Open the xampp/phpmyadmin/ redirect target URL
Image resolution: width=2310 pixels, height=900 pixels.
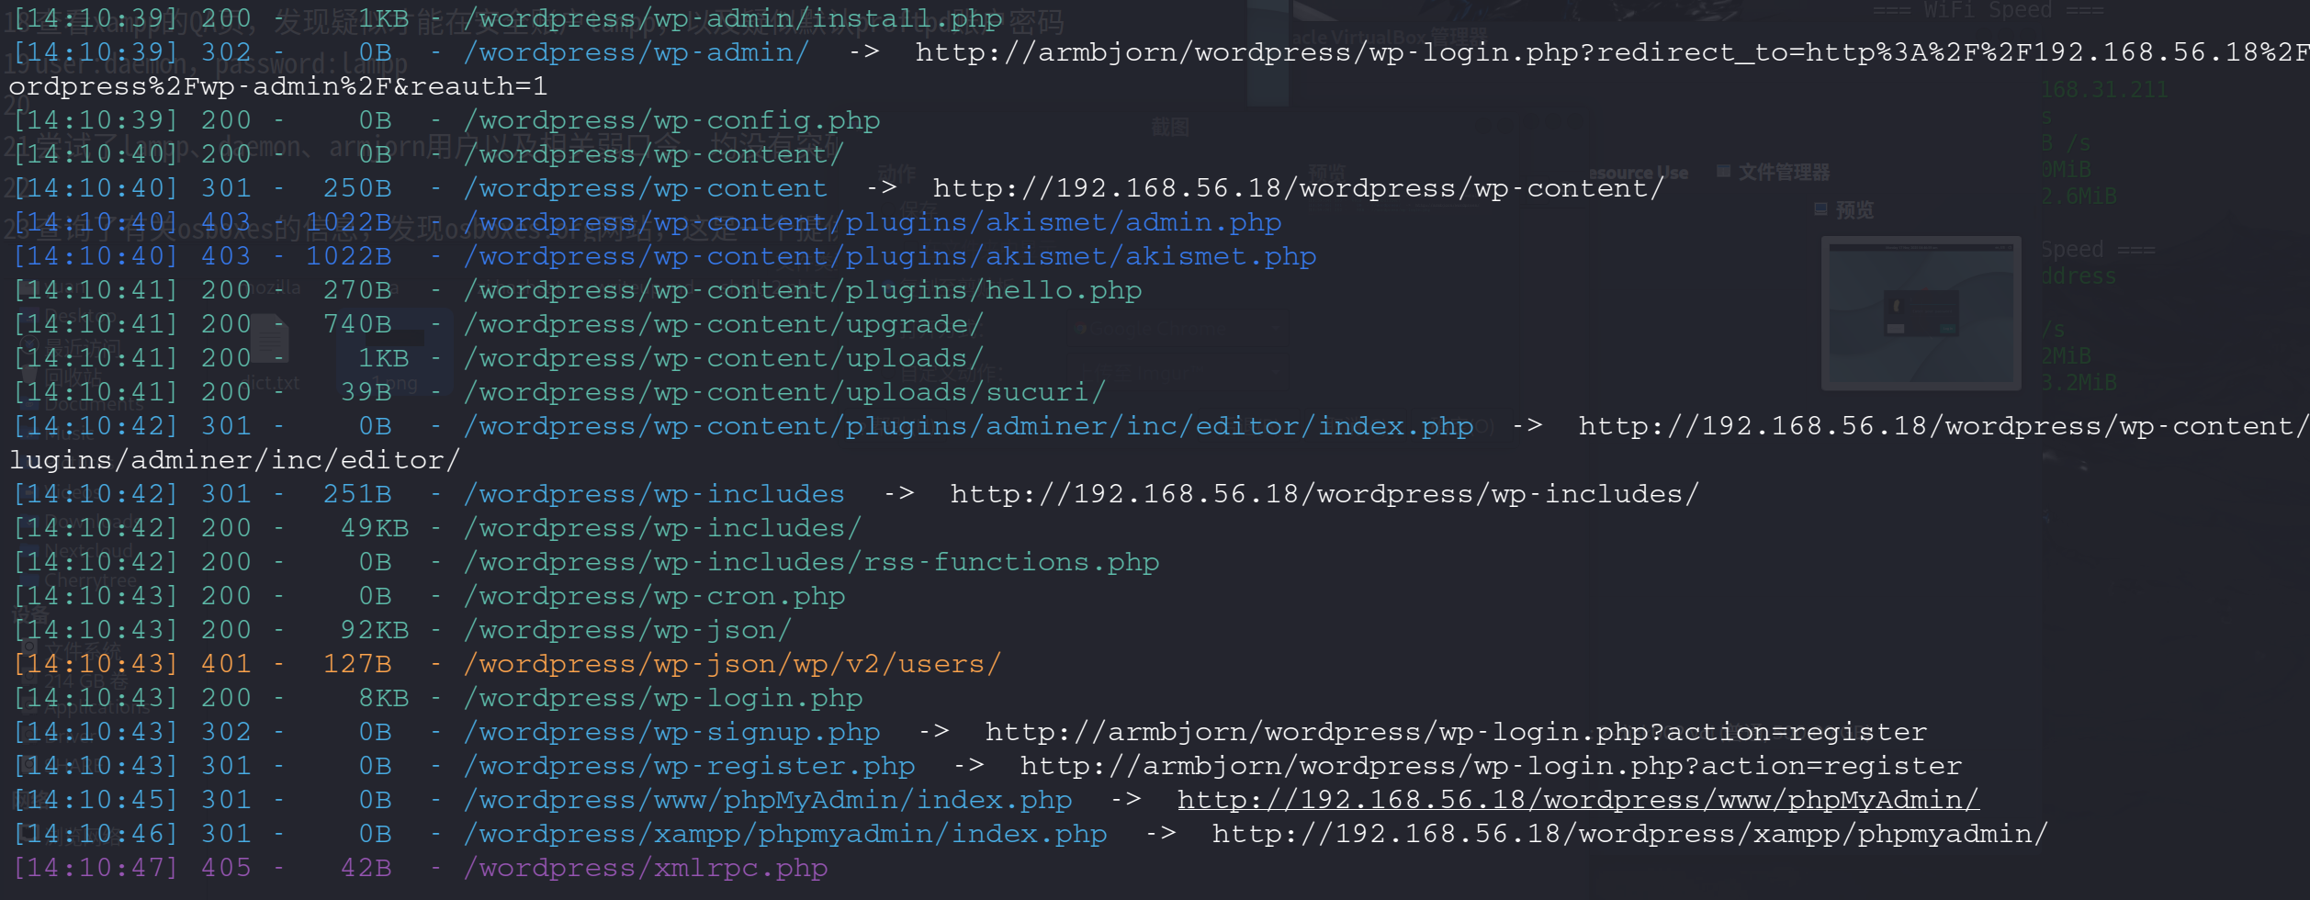point(1630,834)
